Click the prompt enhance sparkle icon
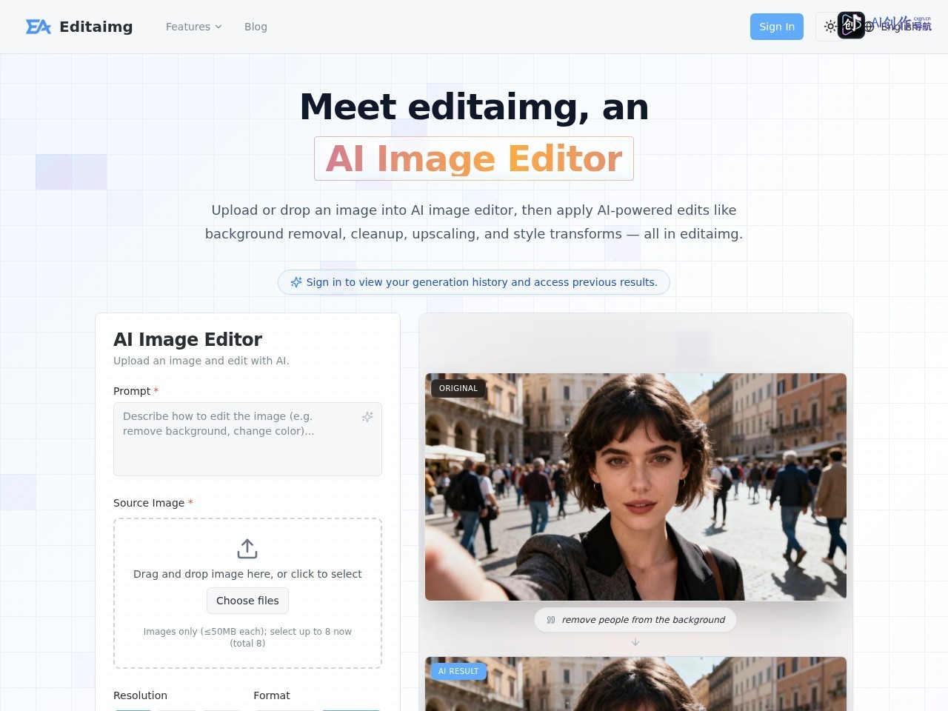This screenshot has width=948, height=711. [367, 417]
